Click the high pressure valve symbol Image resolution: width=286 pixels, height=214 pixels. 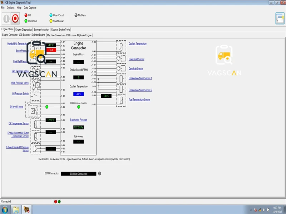point(35,85)
